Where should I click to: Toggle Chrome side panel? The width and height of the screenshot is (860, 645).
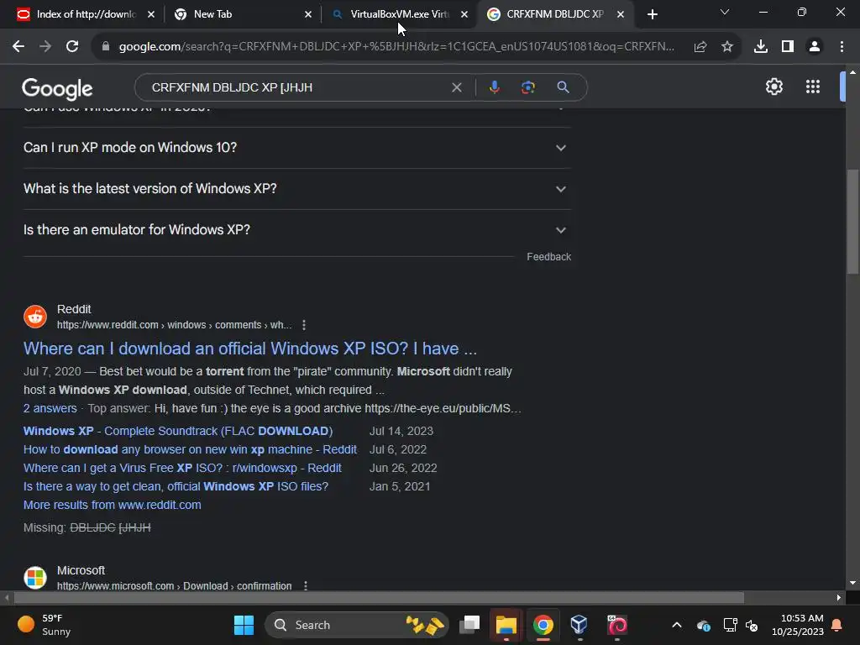pos(788,47)
